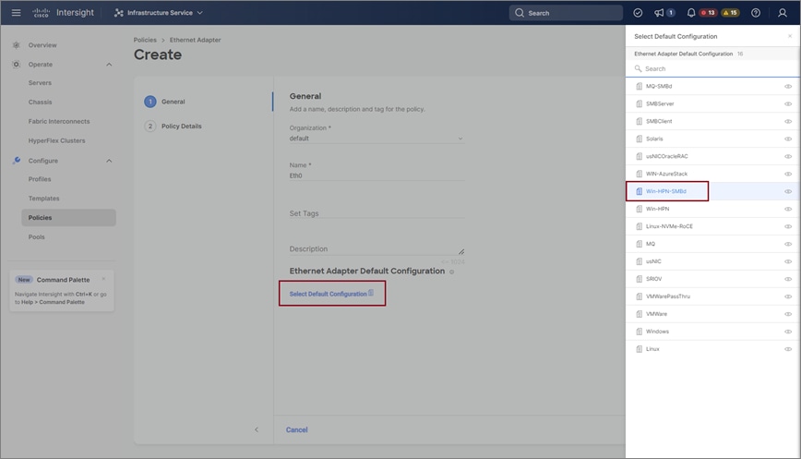Preview WIN-AzureStack with the eye icon
The width and height of the screenshot is (801, 459).
[x=788, y=174]
